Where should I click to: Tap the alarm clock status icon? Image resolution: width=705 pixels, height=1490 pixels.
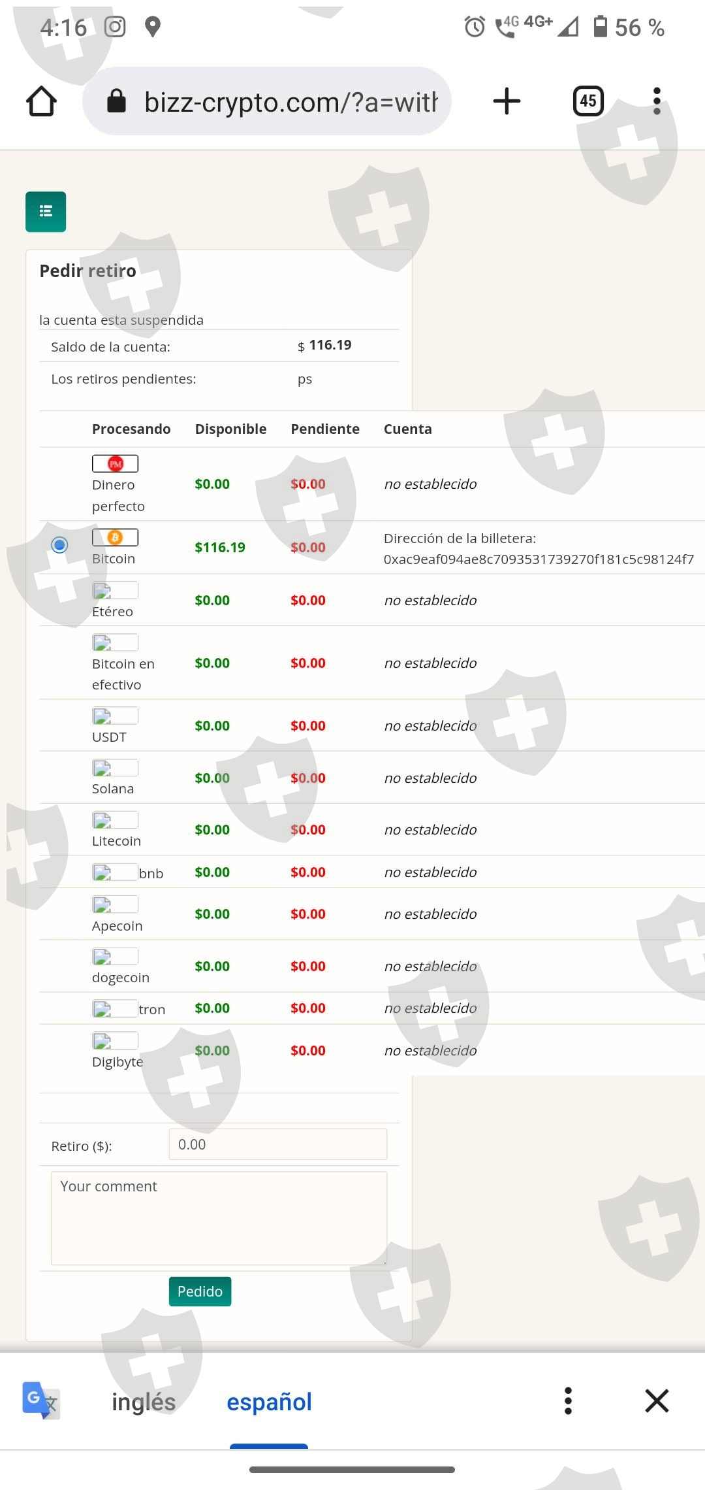click(475, 27)
